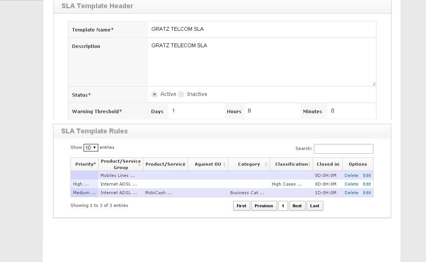This screenshot has width=426, height=262.
Task: Sort by Category column
Action: (x=249, y=164)
